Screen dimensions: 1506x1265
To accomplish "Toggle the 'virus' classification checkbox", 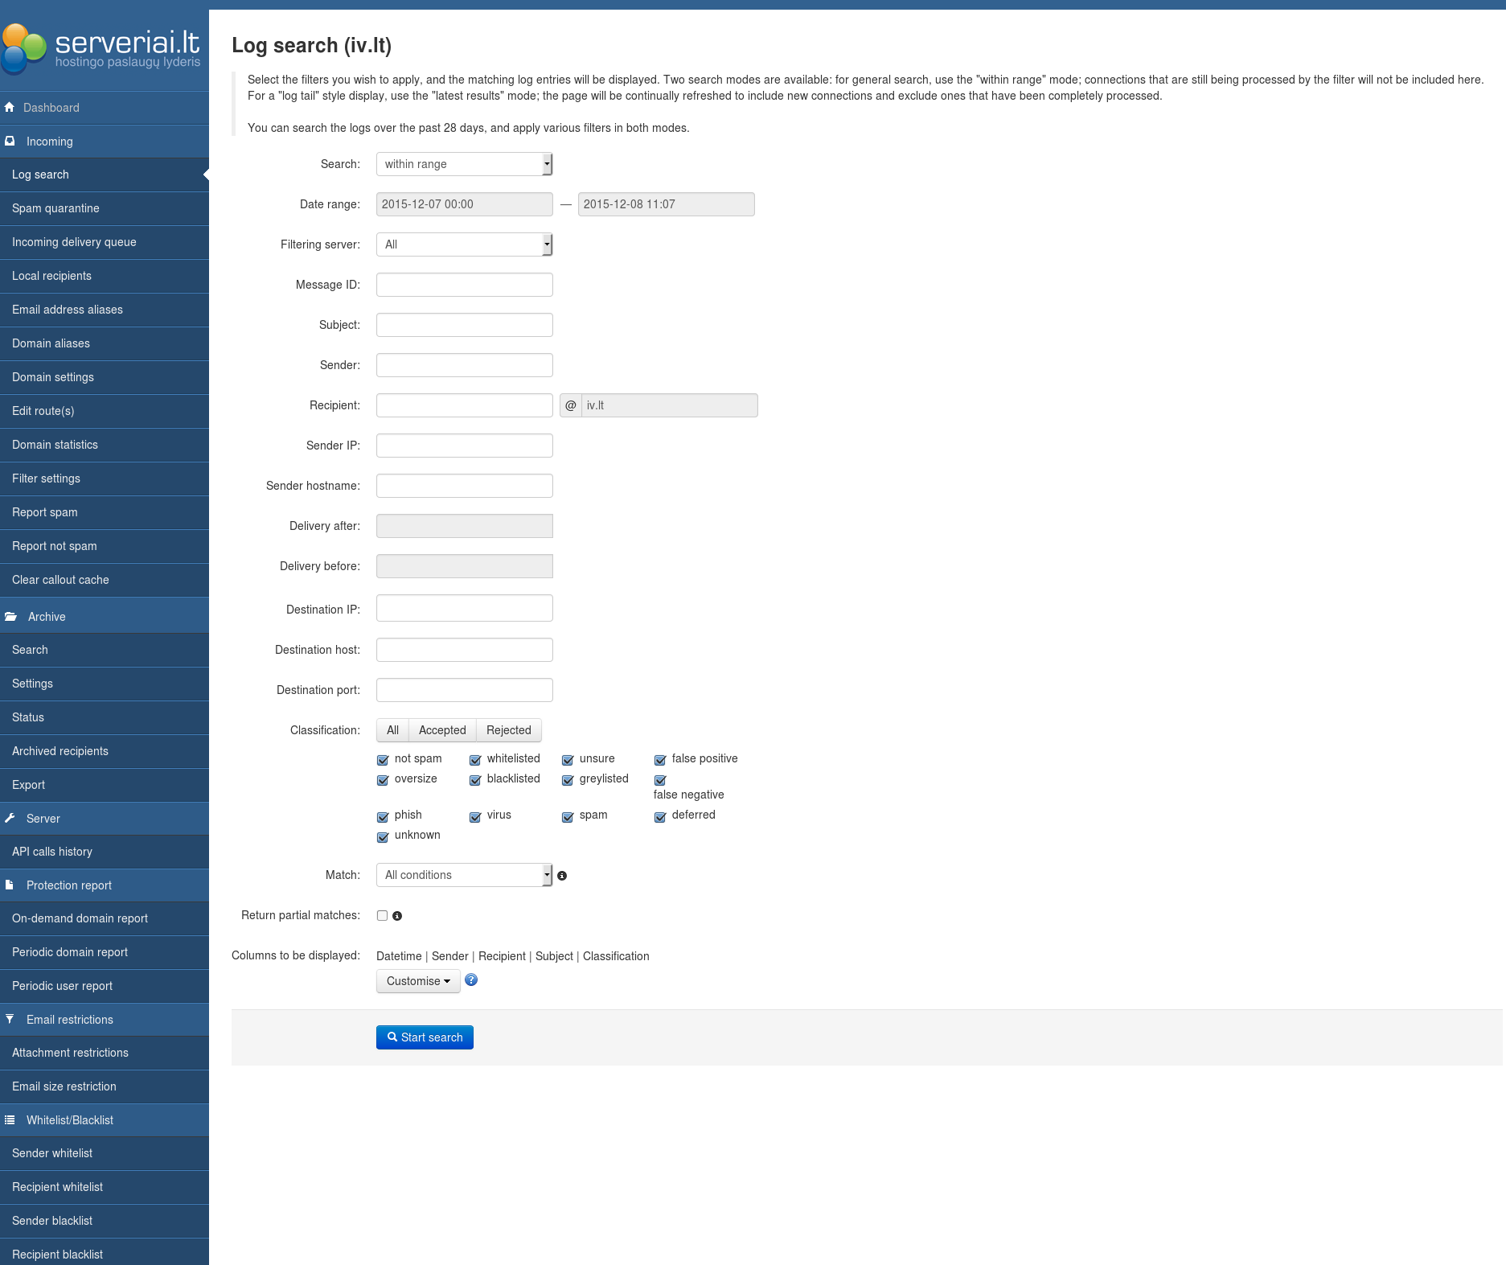I will point(475,817).
